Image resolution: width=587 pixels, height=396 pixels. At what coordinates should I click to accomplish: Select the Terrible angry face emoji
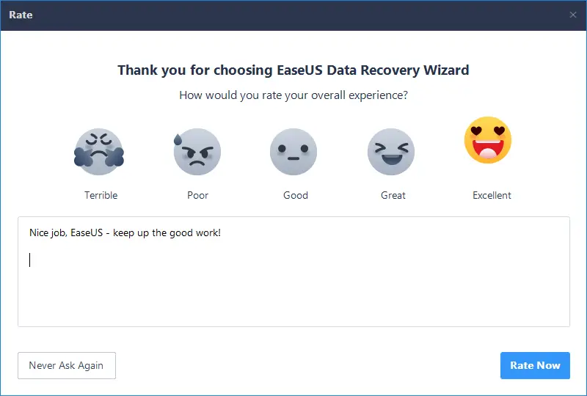[x=99, y=152]
